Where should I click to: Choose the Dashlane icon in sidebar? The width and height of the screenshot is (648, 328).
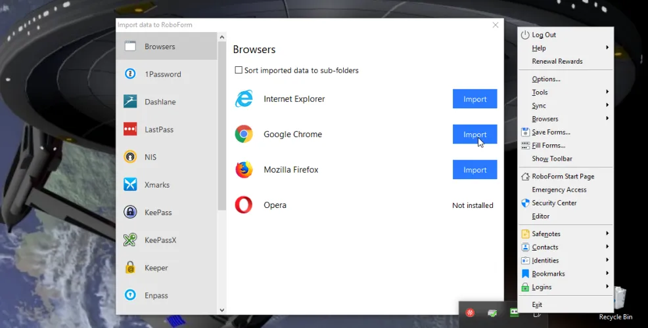coord(130,102)
